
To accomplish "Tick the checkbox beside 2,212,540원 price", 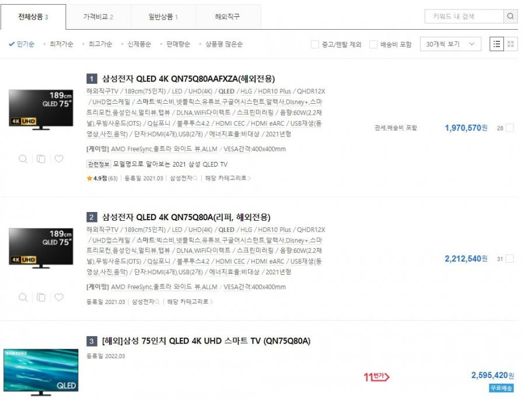I will click(510, 259).
